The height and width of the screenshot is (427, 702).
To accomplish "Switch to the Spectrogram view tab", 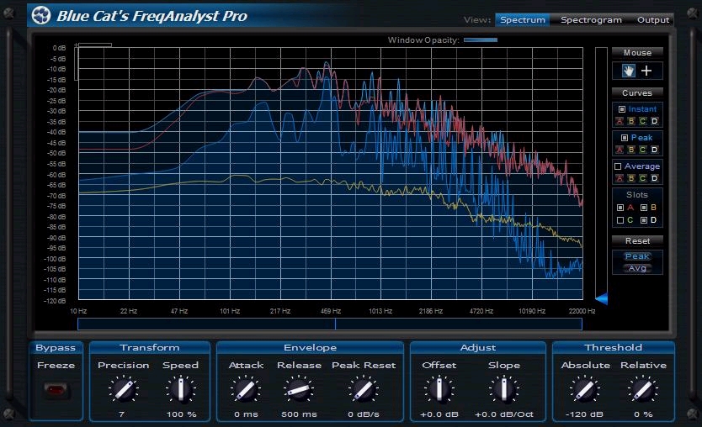I will point(591,19).
